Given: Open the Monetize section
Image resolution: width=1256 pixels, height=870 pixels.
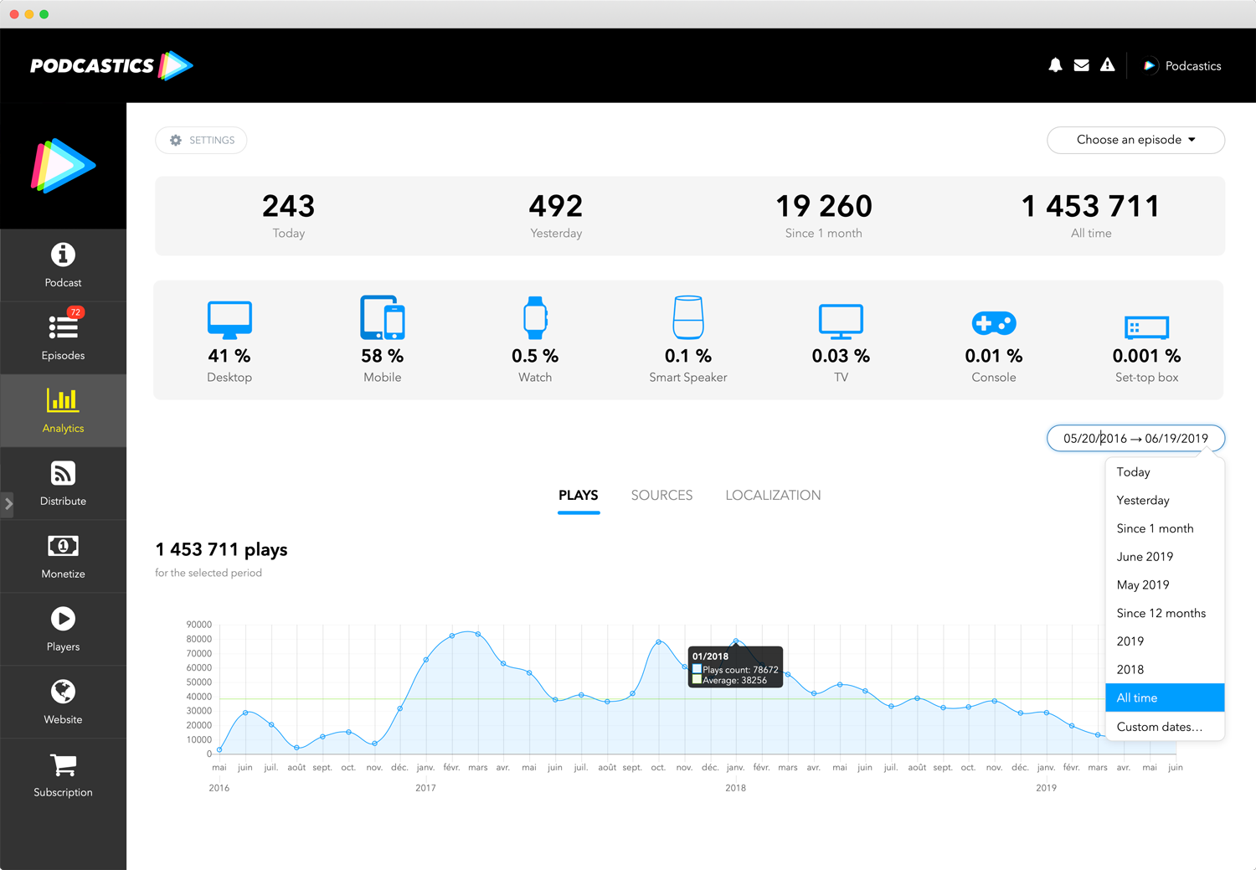Looking at the screenshot, I should tap(63, 556).
